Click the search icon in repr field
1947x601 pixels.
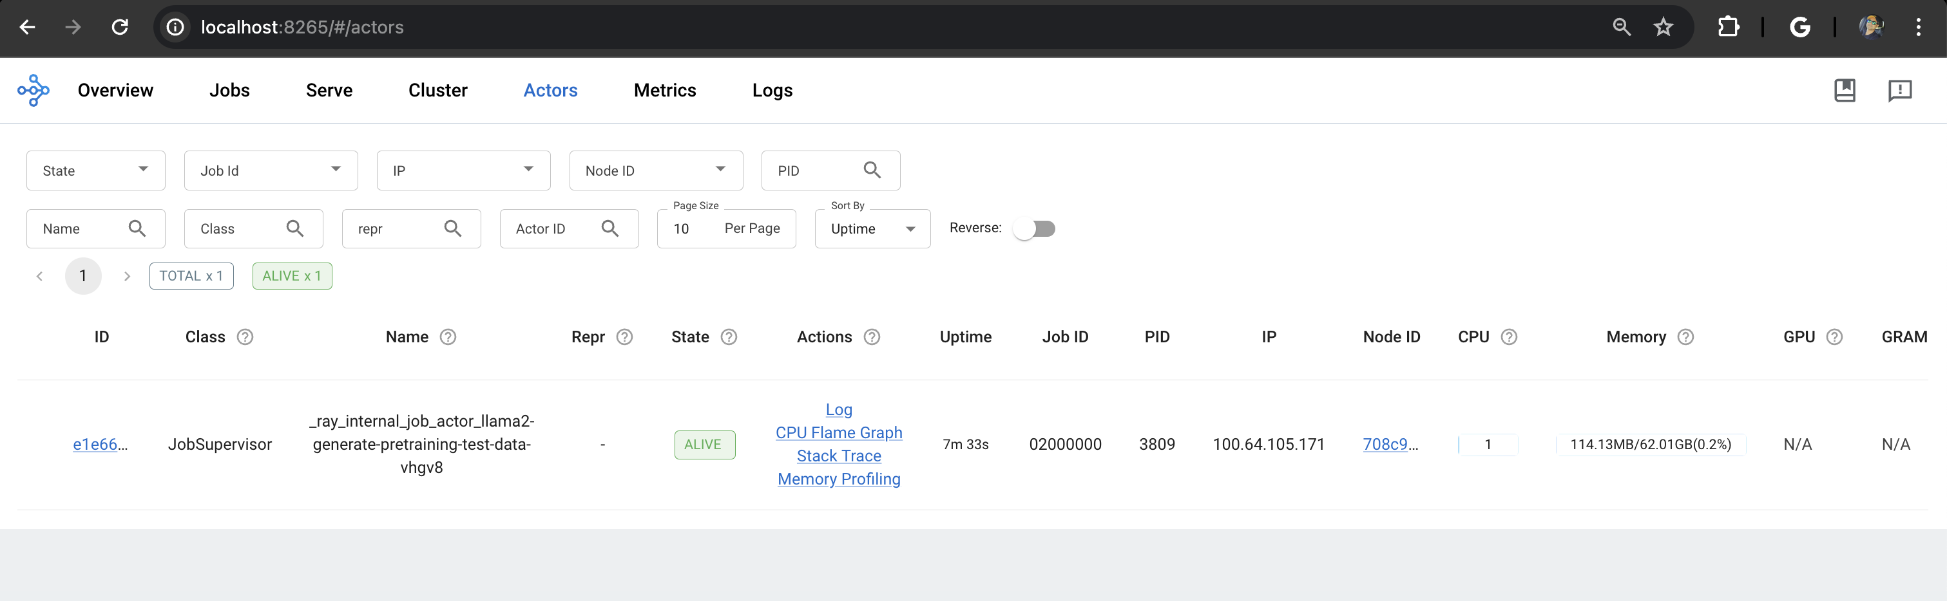click(453, 228)
